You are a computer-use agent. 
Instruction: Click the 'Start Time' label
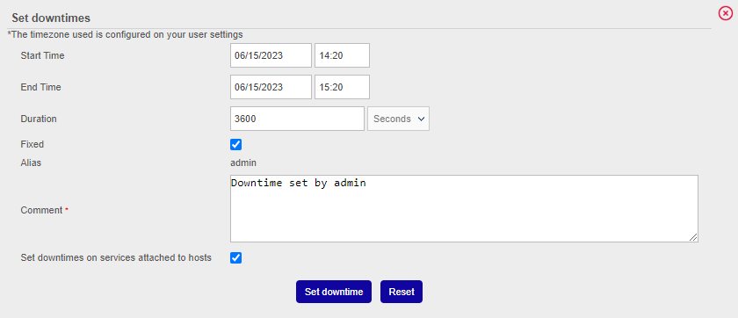42,55
